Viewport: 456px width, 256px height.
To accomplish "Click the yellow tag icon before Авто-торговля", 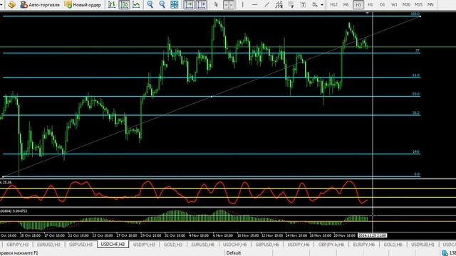I will click(11, 5).
